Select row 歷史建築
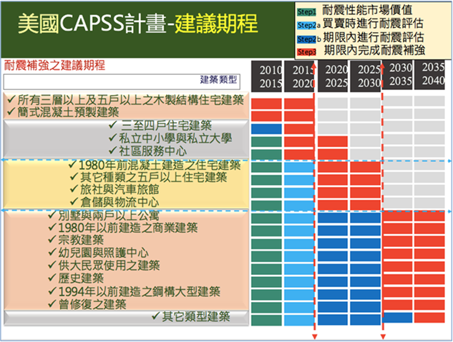Screen dimensions: 453x342 point(77,278)
